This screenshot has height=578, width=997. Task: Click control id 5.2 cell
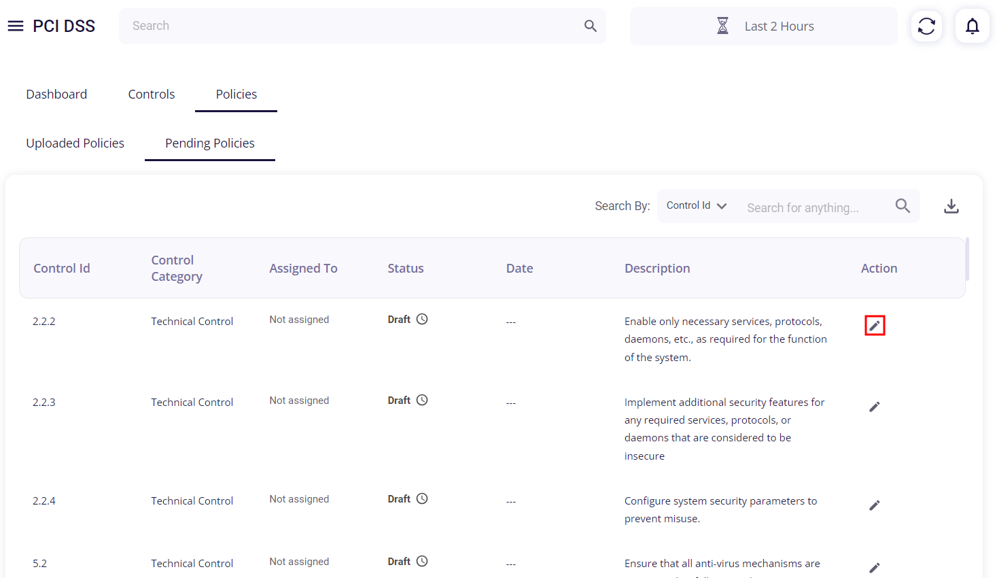40,563
